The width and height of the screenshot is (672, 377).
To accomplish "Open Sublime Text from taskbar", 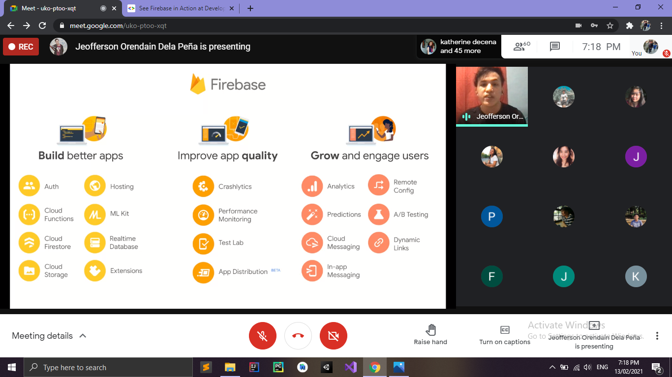I will click(x=206, y=367).
